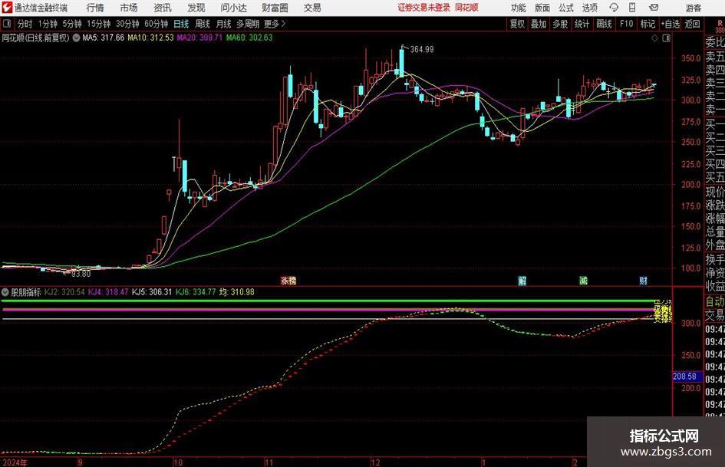
Task: Switch to 月线 monthly period
Action: tap(223, 24)
